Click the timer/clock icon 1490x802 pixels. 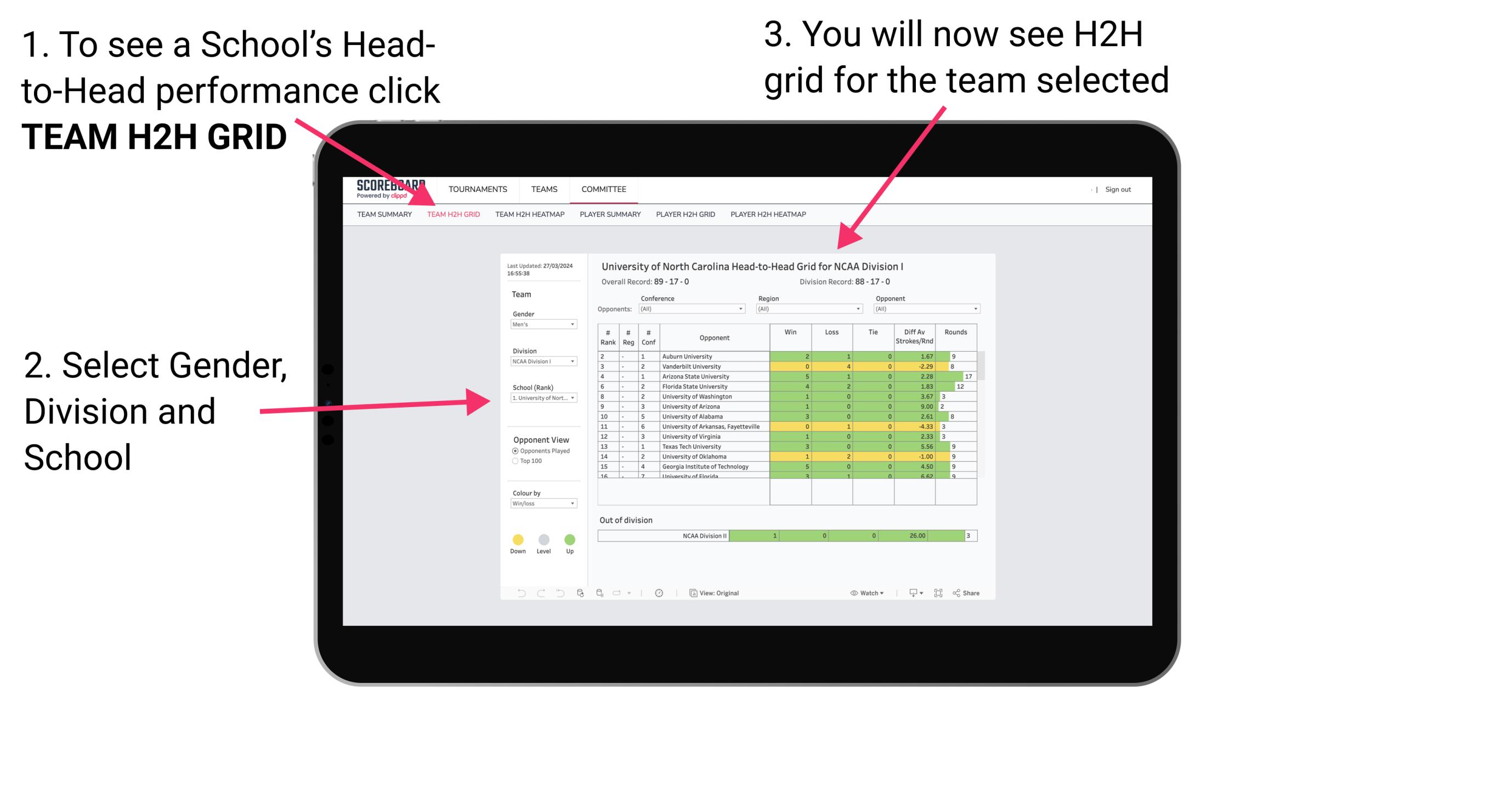pos(658,592)
